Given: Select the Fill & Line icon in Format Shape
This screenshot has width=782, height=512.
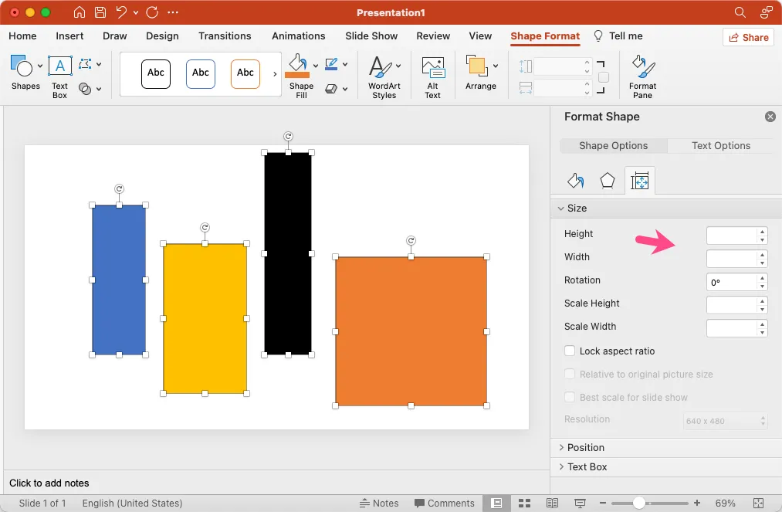Looking at the screenshot, I should (574, 180).
